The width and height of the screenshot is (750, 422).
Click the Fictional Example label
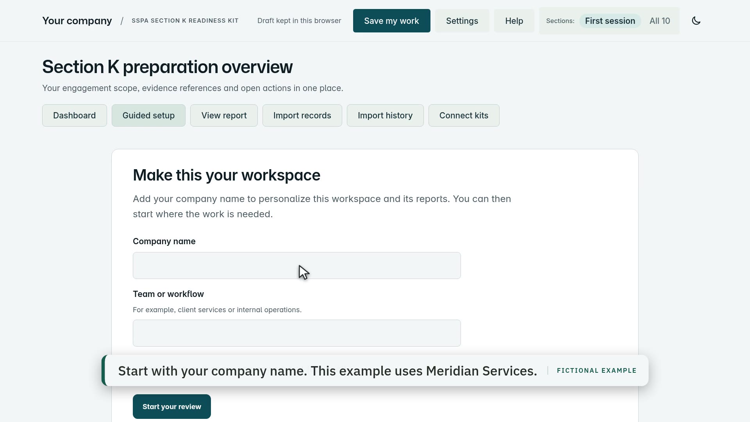pyautogui.click(x=596, y=370)
